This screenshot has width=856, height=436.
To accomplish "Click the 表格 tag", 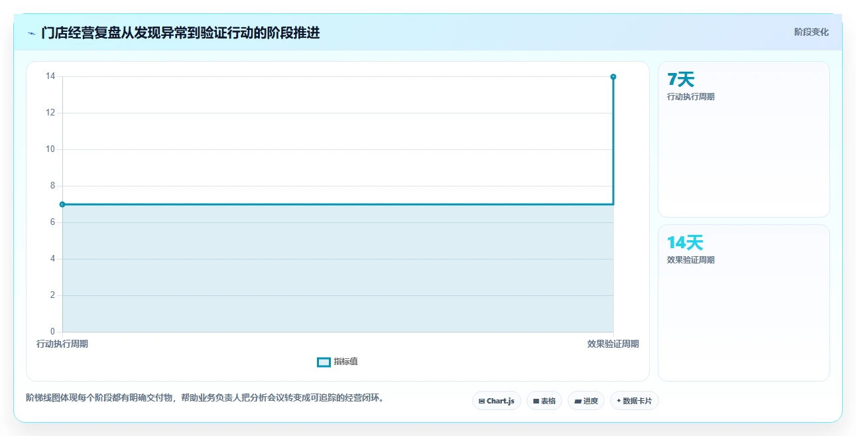I will (x=544, y=401).
